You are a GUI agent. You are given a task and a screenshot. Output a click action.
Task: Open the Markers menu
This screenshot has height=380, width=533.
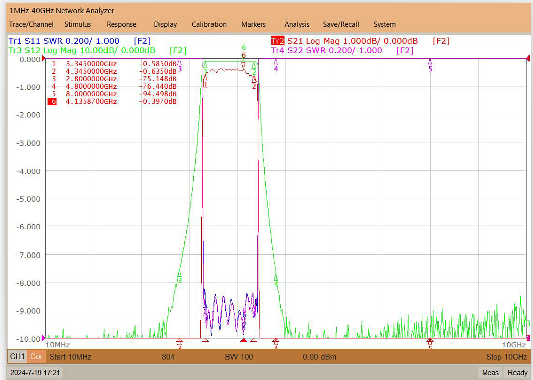(x=253, y=24)
